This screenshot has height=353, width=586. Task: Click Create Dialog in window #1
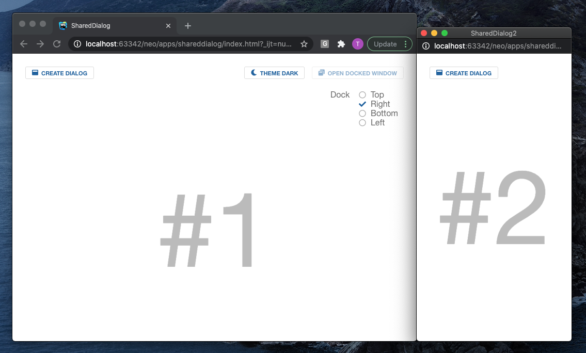click(x=59, y=73)
